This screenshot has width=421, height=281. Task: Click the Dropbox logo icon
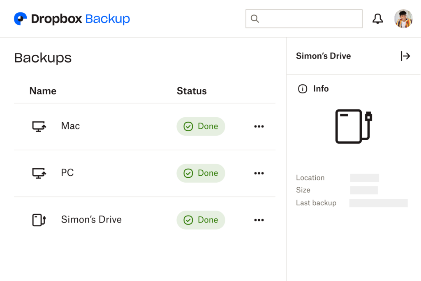21,19
